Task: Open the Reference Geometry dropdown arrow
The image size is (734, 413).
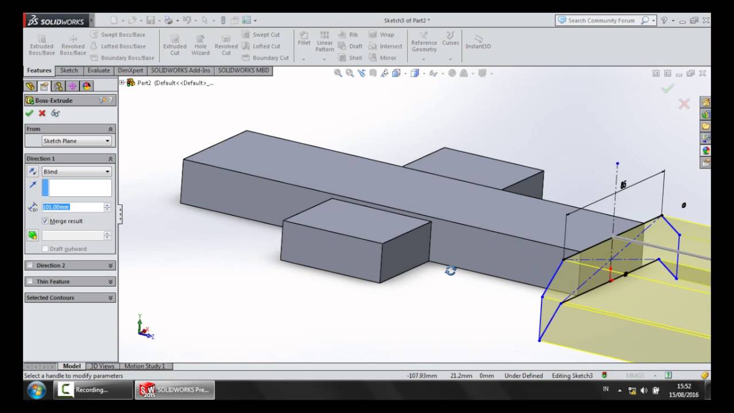Action: coord(424,59)
